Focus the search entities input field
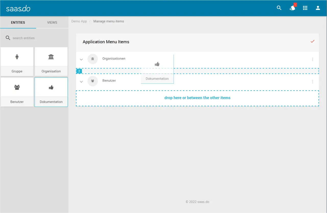The image size is (327, 213). [x=36, y=38]
